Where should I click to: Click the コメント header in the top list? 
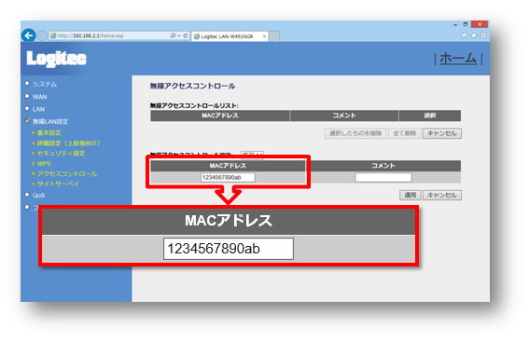pos(344,116)
